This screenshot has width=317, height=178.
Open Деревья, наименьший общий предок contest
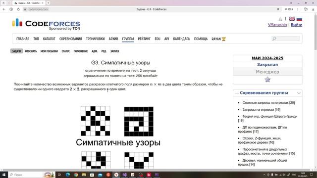point(263,162)
